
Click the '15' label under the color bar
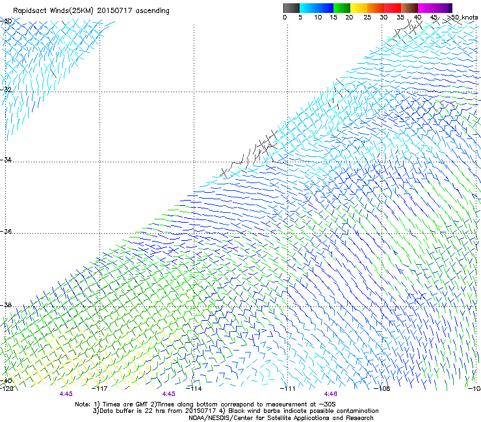[x=333, y=18]
